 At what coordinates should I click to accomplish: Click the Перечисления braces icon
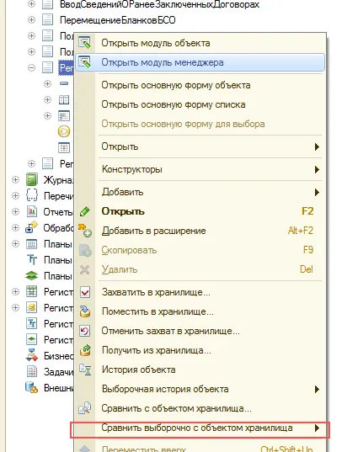click(x=32, y=195)
